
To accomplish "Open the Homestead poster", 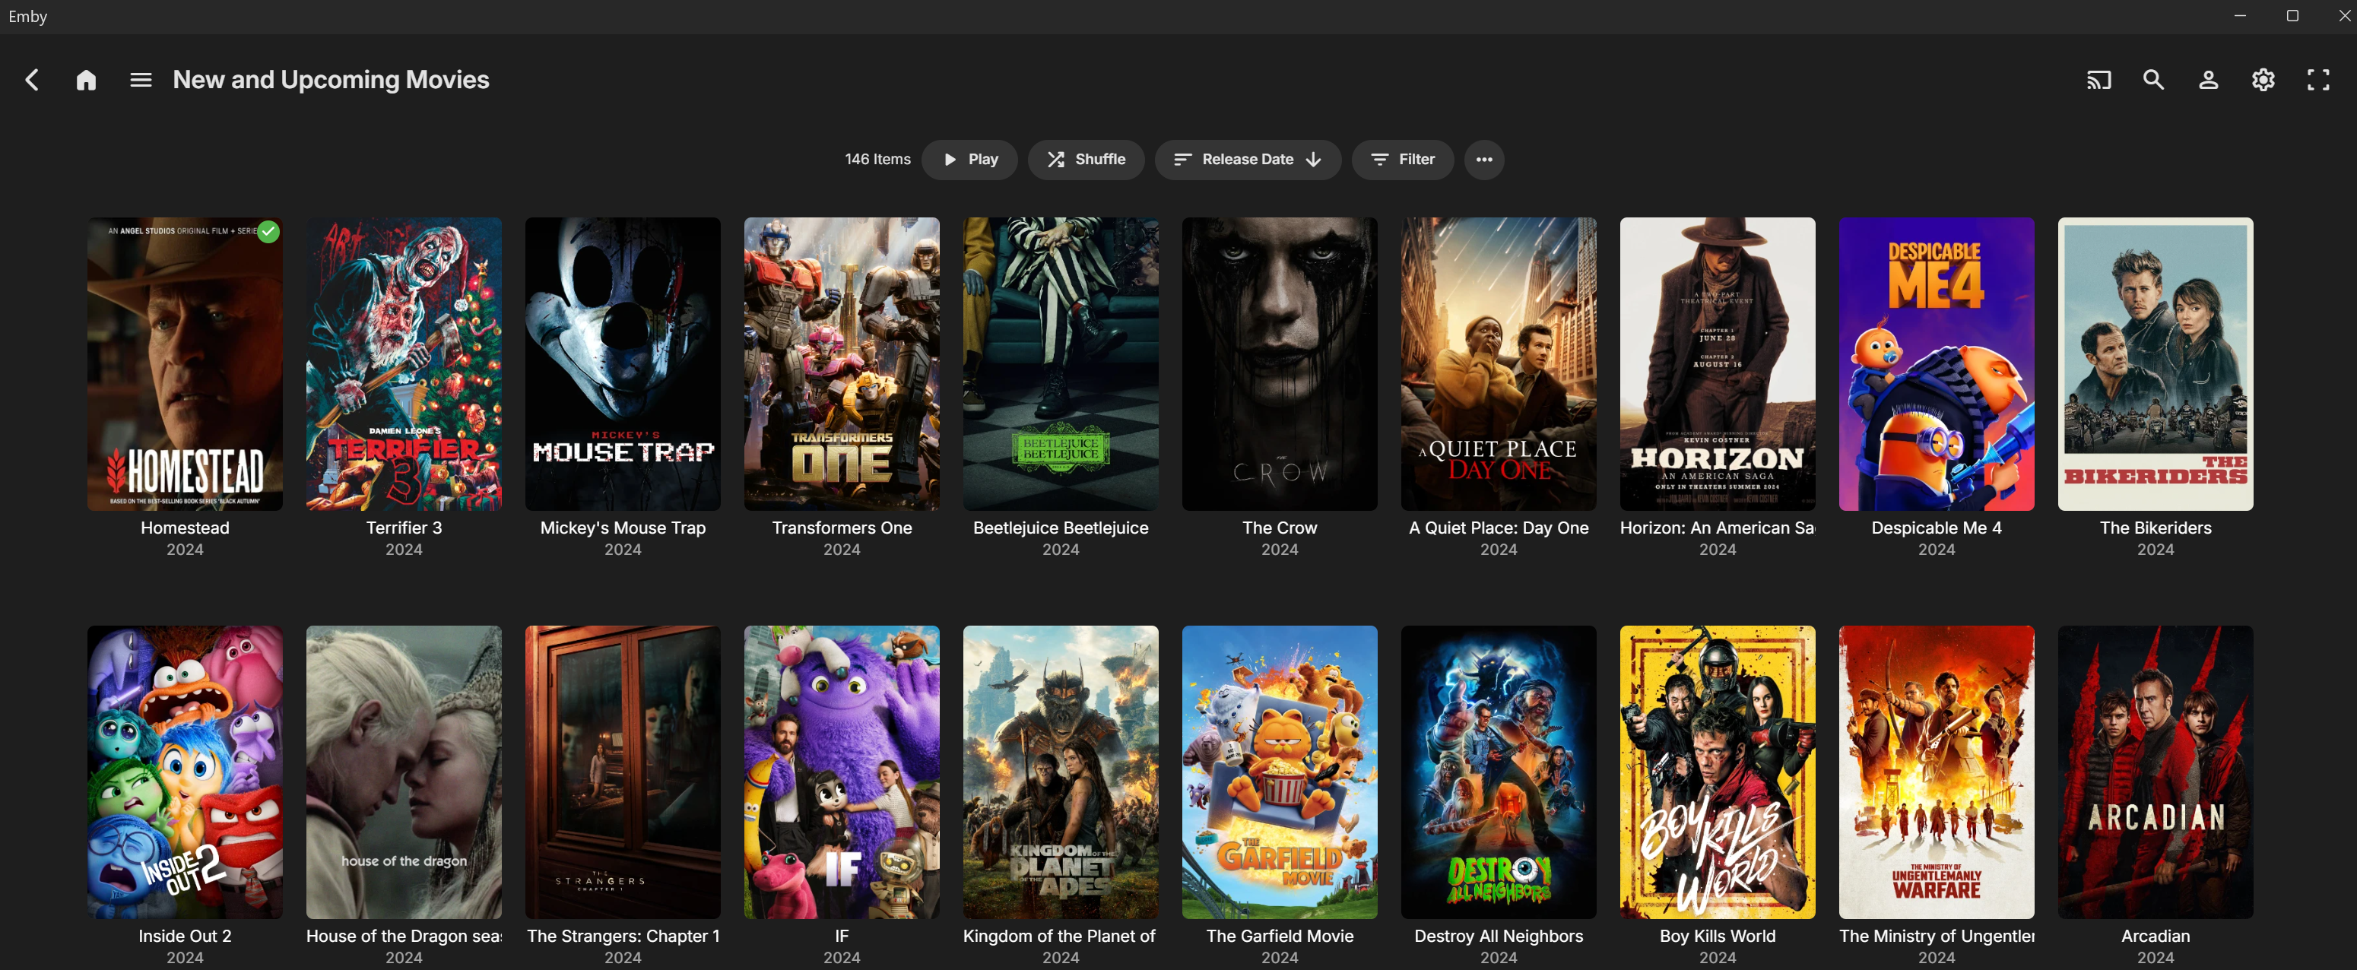I will tap(185, 363).
